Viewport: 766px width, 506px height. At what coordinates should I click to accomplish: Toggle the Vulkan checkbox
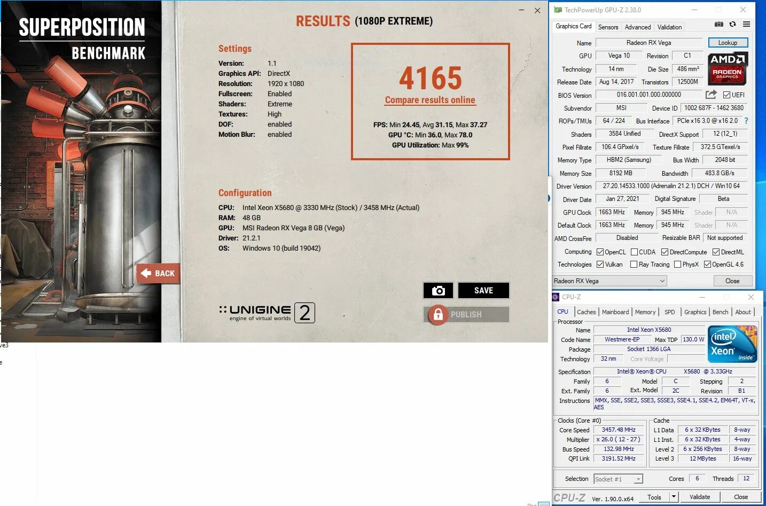600,264
